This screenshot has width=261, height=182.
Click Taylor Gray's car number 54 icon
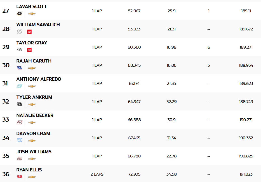point(19,50)
